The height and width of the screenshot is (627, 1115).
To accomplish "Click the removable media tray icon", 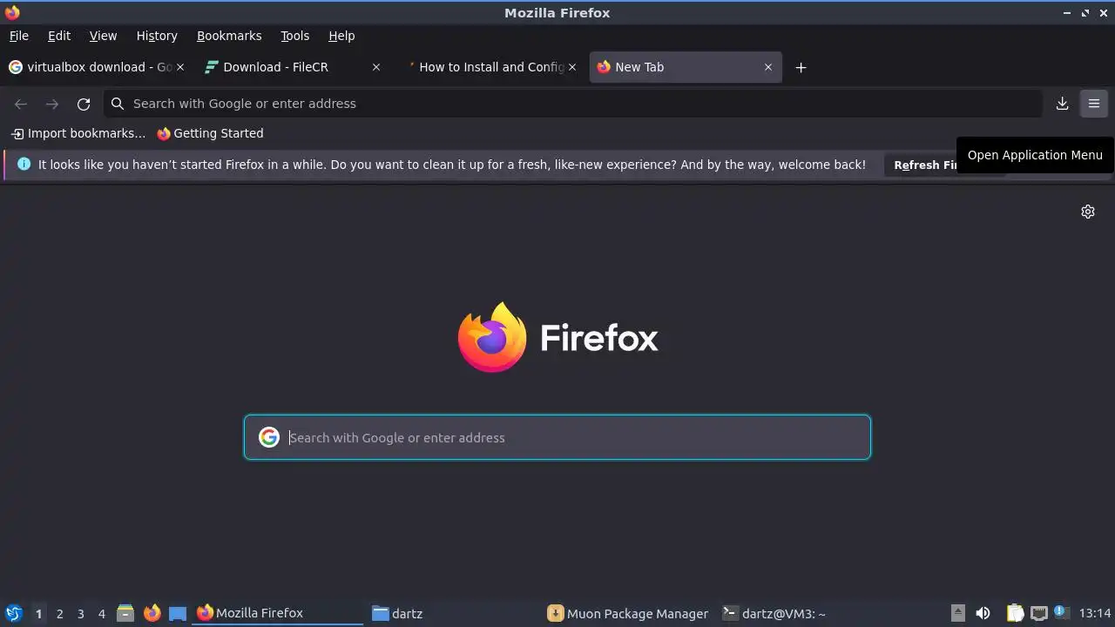I will pyautogui.click(x=957, y=613).
